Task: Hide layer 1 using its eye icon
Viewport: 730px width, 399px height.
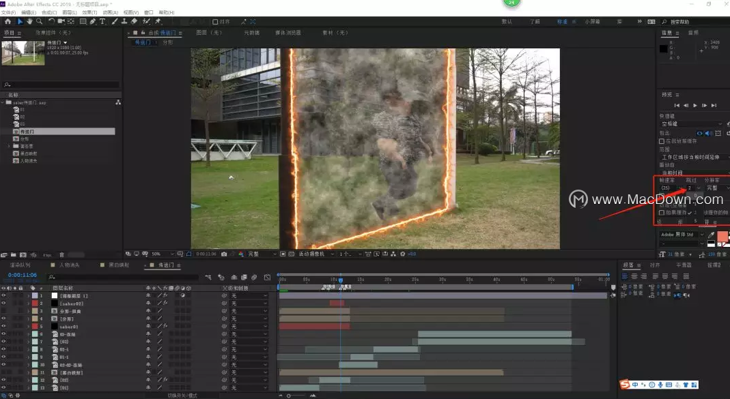Action: point(3,296)
